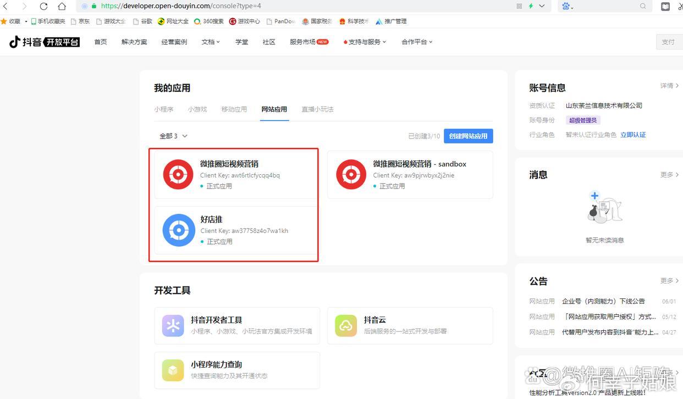Expand the 支持与服务 dropdown menu
683x399 pixels.
coord(365,42)
